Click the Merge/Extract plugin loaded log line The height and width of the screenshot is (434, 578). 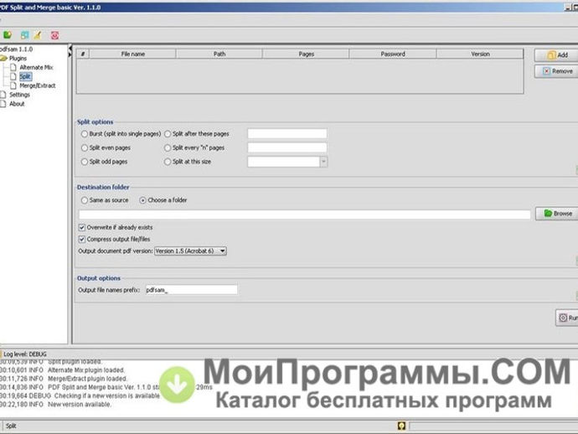(x=64, y=379)
